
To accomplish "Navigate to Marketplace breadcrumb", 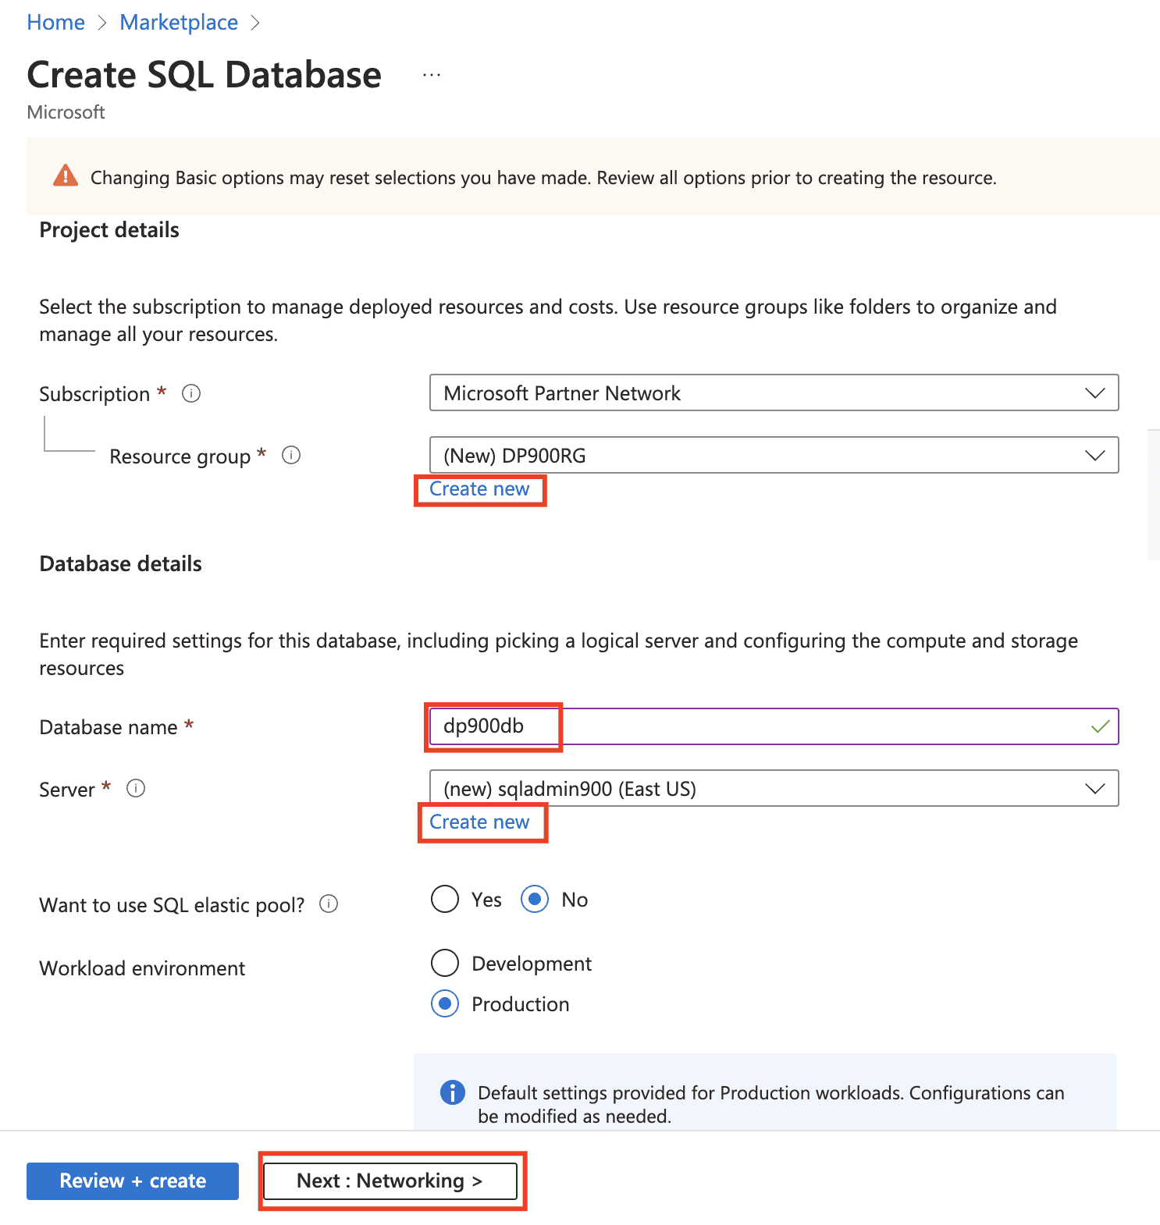I will click(x=179, y=23).
